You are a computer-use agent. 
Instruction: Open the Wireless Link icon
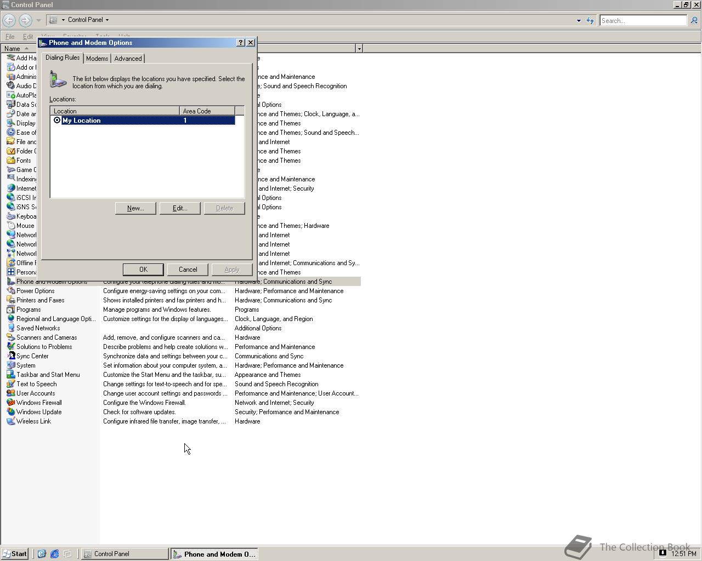11,421
